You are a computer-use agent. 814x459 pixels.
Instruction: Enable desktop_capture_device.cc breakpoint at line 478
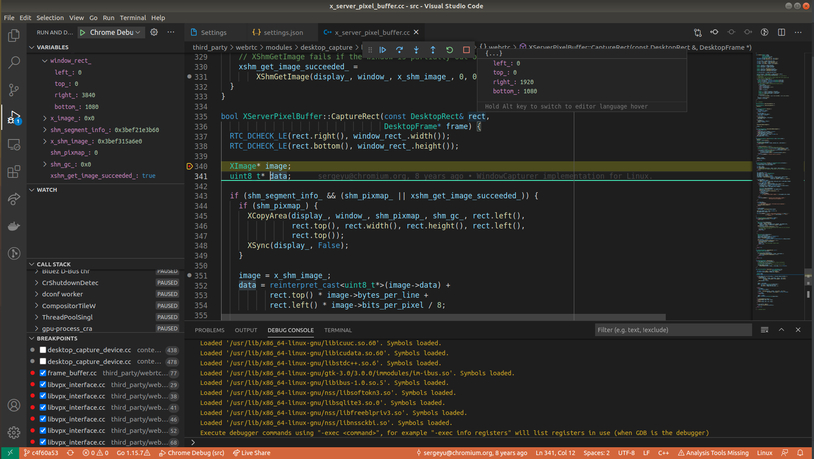(43, 361)
